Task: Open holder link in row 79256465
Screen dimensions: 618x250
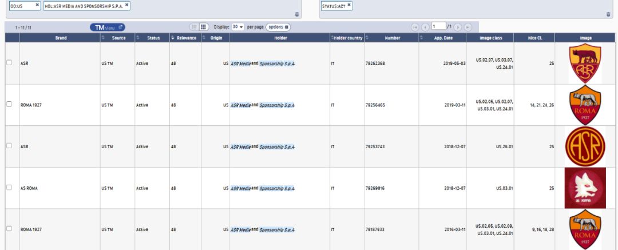Action: pos(263,105)
